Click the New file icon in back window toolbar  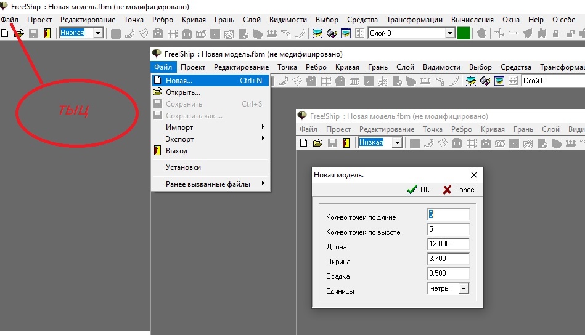point(4,33)
